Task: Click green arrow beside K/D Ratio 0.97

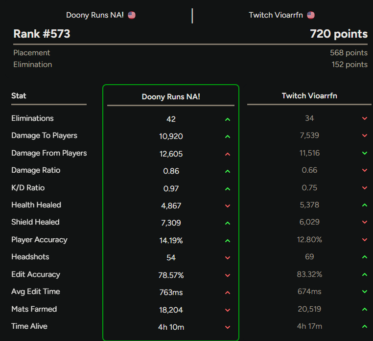Action: [228, 189]
